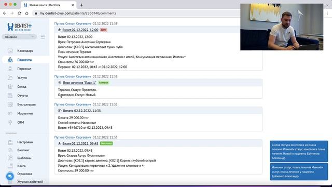
Task: Click text Способ оплаты: Наличные
Action: tap(77, 123)
